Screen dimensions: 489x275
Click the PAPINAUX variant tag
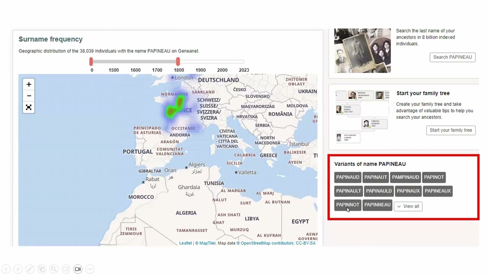(408, 191)
